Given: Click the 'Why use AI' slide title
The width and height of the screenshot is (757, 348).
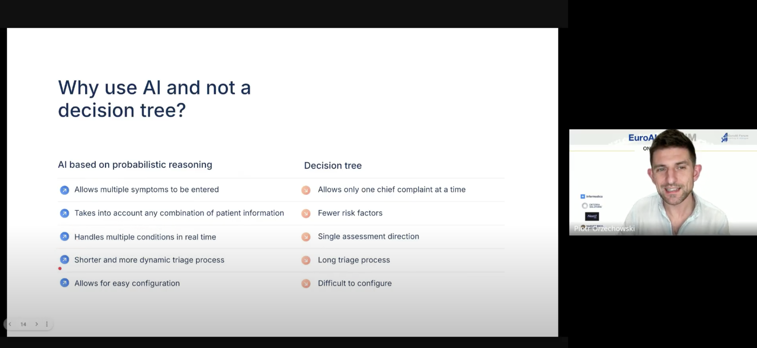Looking at the screenshot, I should [154, 99].
